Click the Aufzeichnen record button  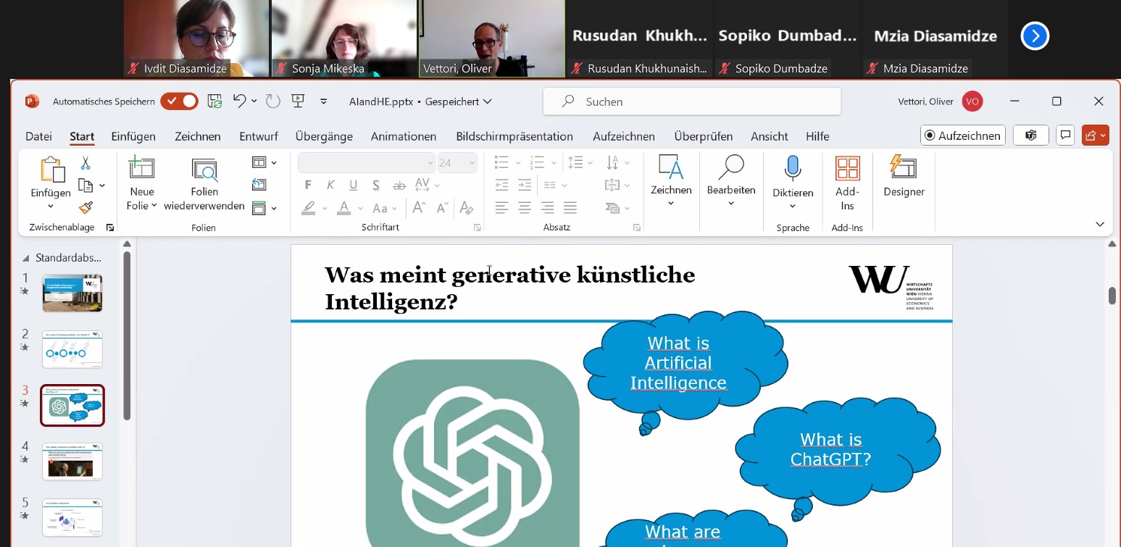pyautogui.click(x=962, y=135)
